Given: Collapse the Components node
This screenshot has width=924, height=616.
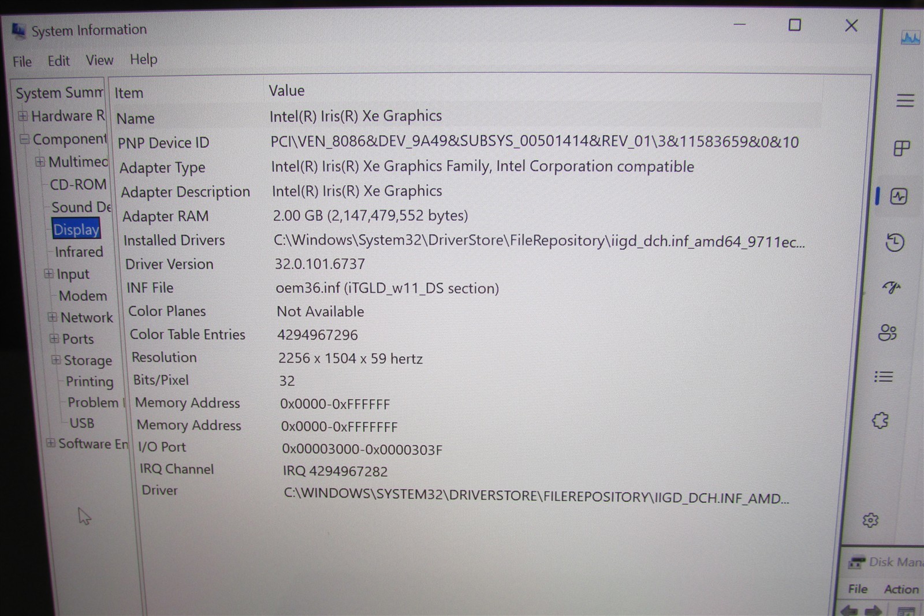Looking at the screenshot, I should tap(25, 139).
